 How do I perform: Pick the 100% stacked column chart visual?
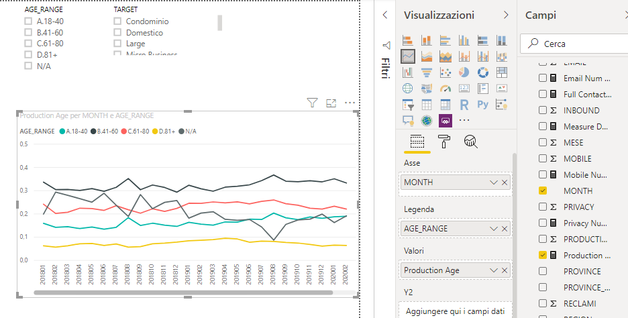(501, 40)
